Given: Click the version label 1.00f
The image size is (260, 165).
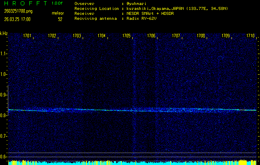Looking at the screenshot, I should 57,3.
